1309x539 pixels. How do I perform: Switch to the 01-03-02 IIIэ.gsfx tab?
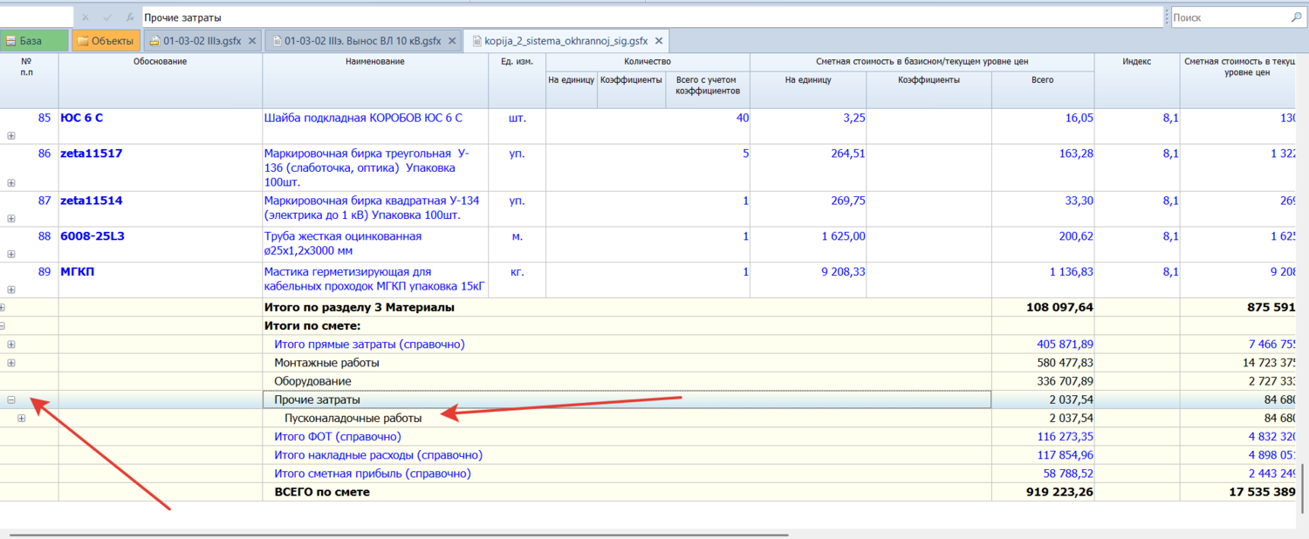coord(201,41)
